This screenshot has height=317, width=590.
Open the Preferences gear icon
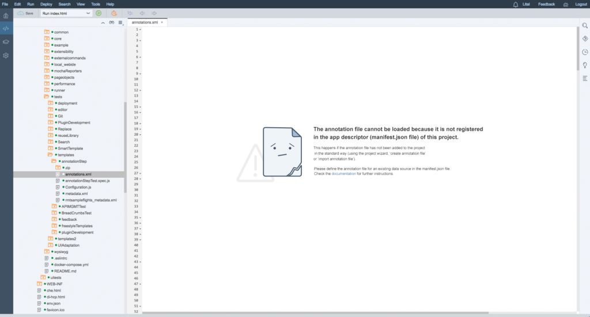point(6,56)
